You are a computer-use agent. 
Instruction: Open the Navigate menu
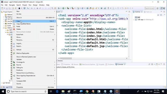point(12,5)
